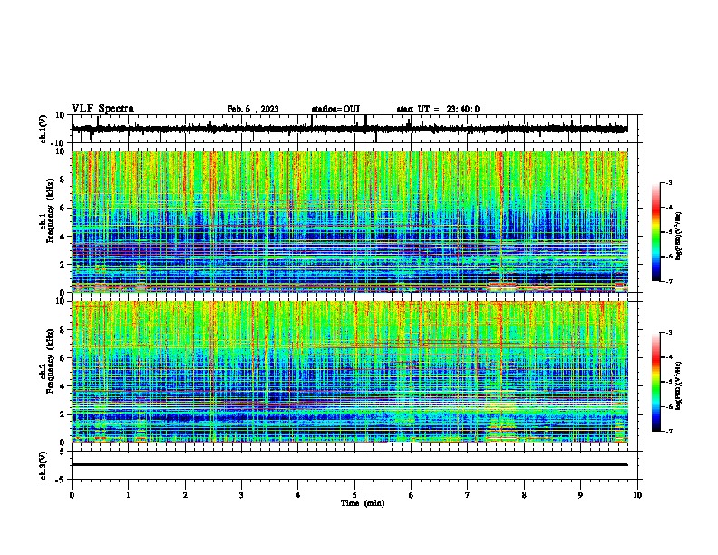Click the 'start UT = 23:40:0' text
The height and width of the screenshot is (555, 718).
[x=438, y=109]
